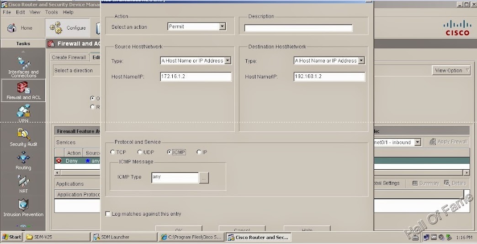Click network system tray icon
Screen dimensions: 477x244
pyautogui.click(x=426, y=237)
